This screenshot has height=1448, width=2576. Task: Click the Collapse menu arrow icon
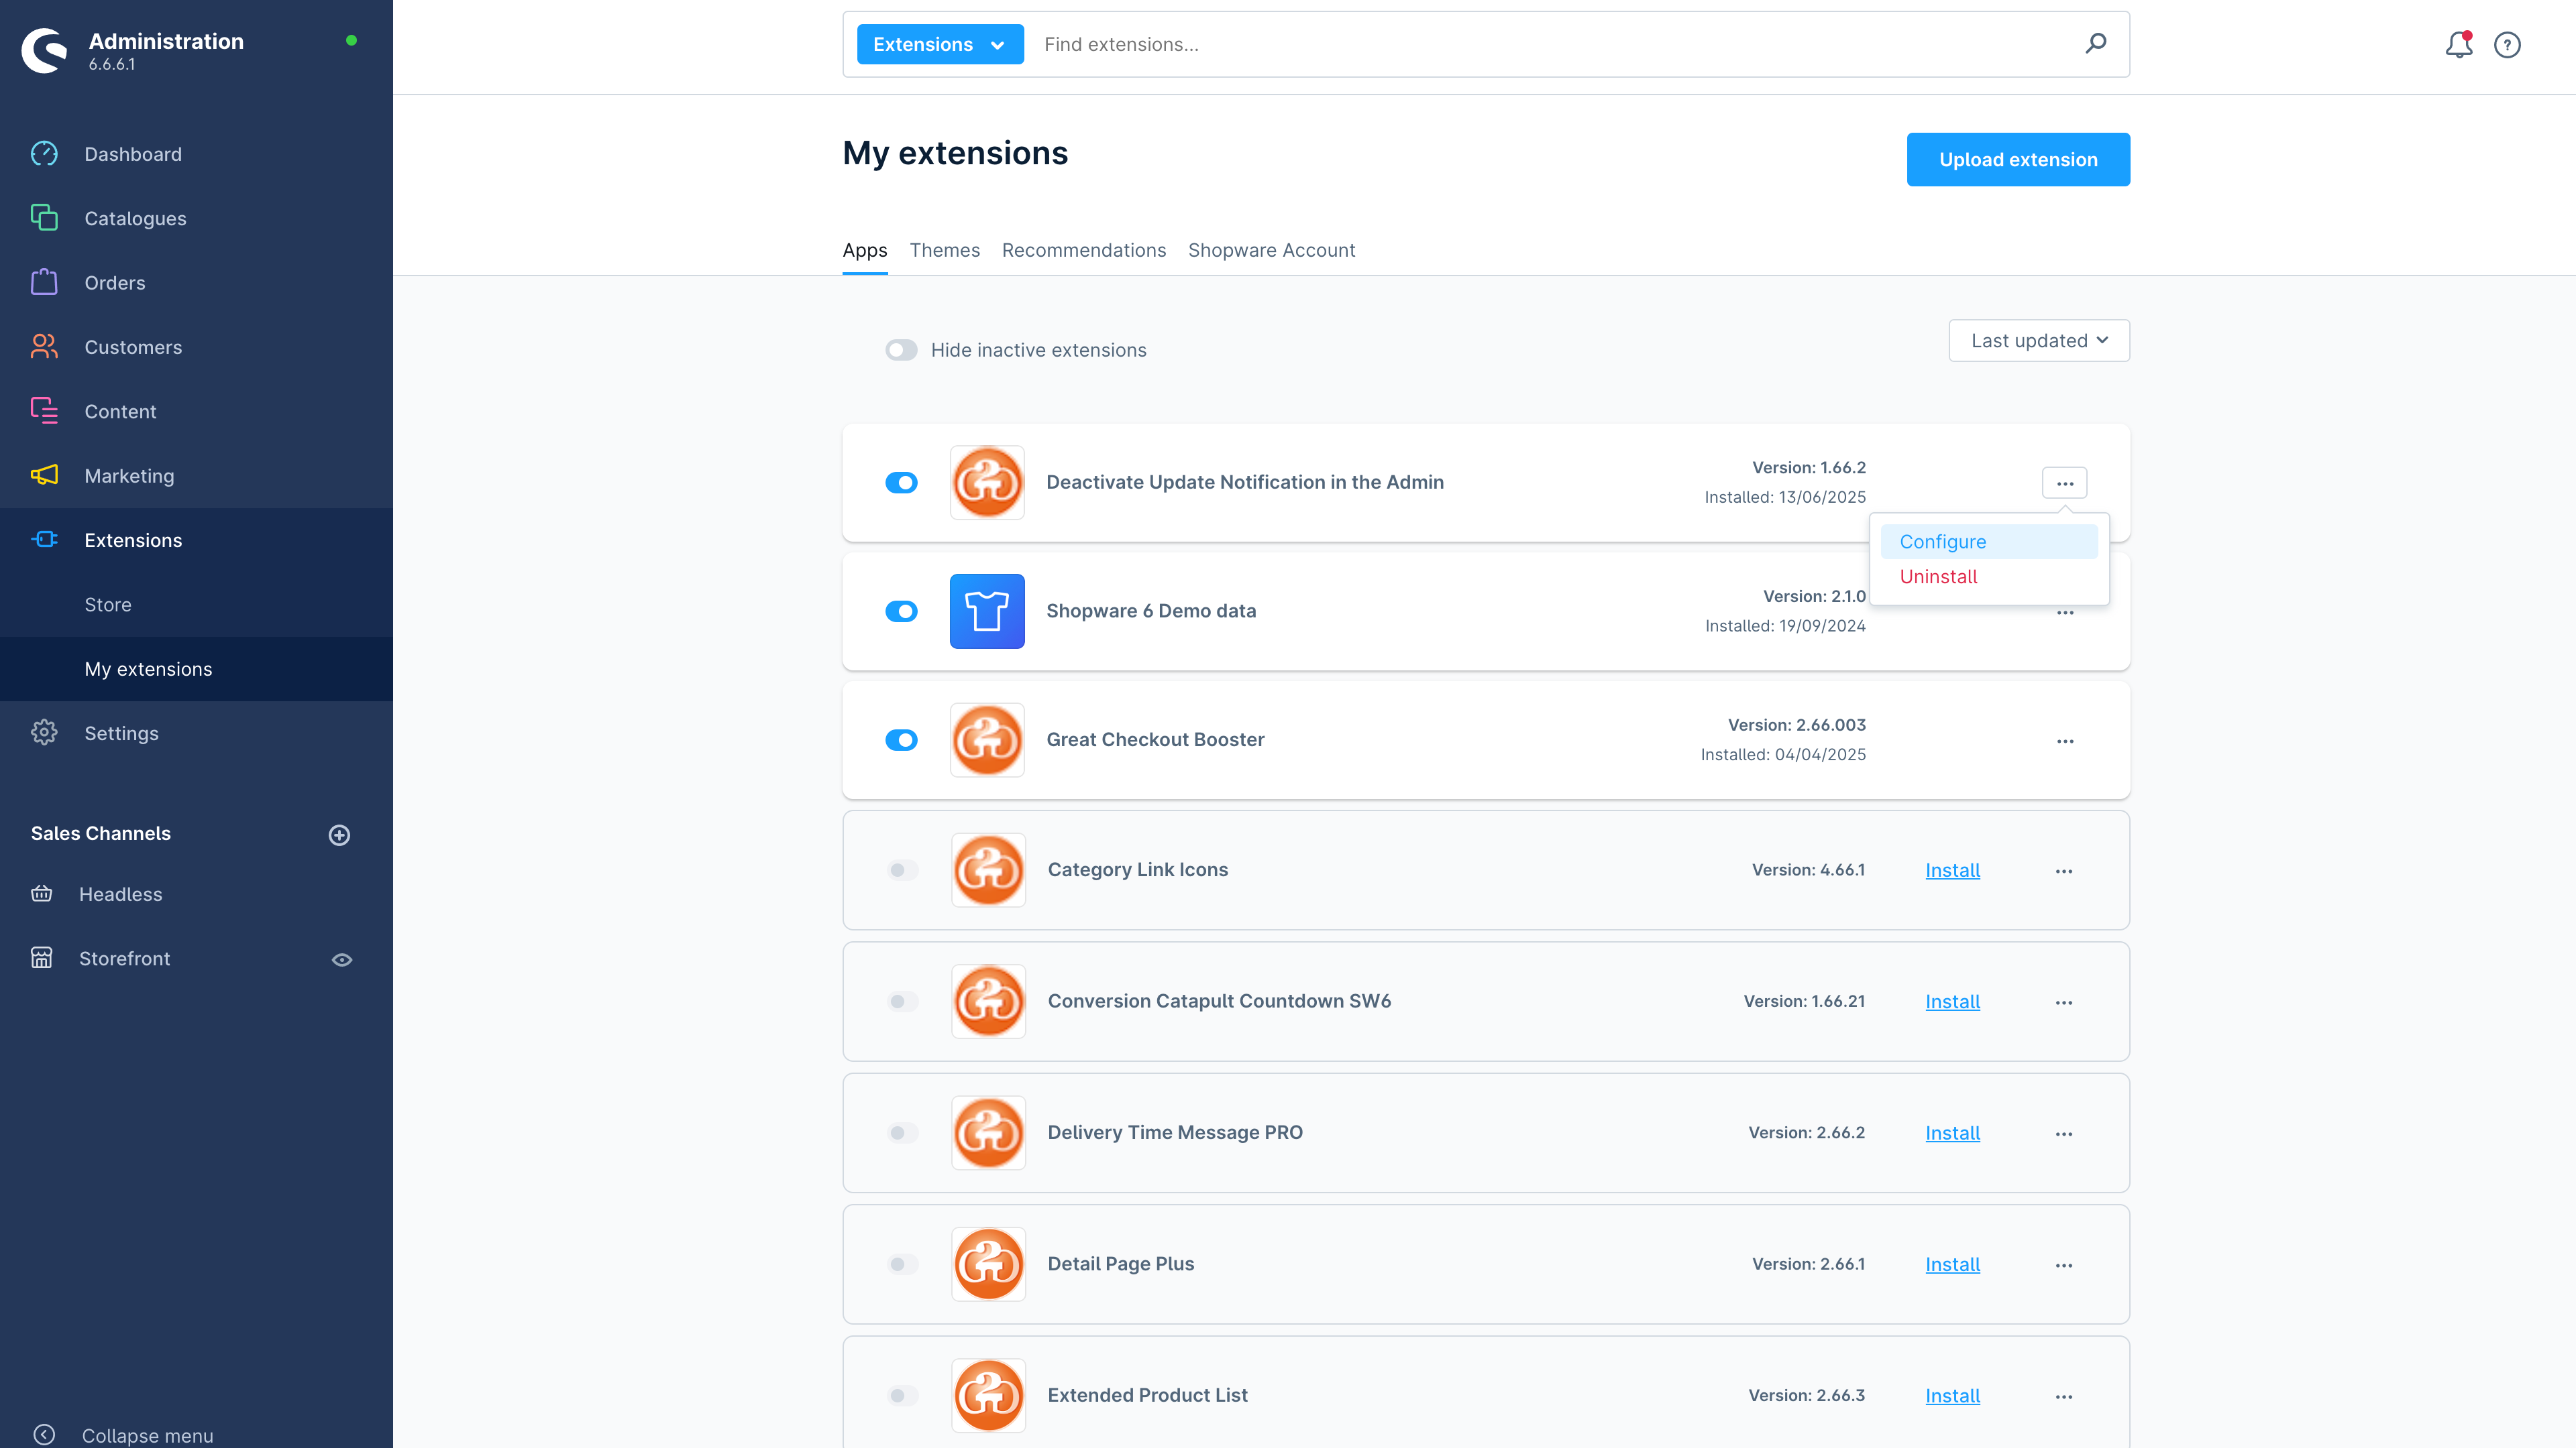(x=44, y=1435)
